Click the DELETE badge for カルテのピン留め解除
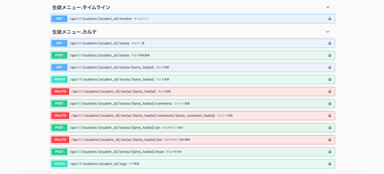 tap(60, 140)
